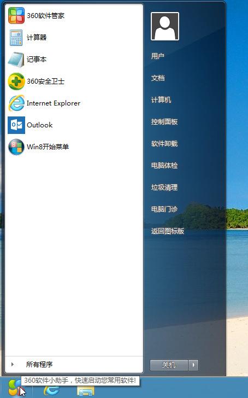Viewport: 248px width, 398px height.
Task: Click the 360安全卫士 text label
Action: point(46,81)
